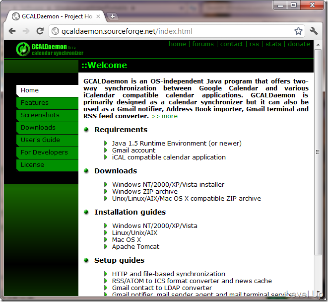This screenshot has height=302, width=328.
Task: Click the browser back arrow
Action: 12,31
